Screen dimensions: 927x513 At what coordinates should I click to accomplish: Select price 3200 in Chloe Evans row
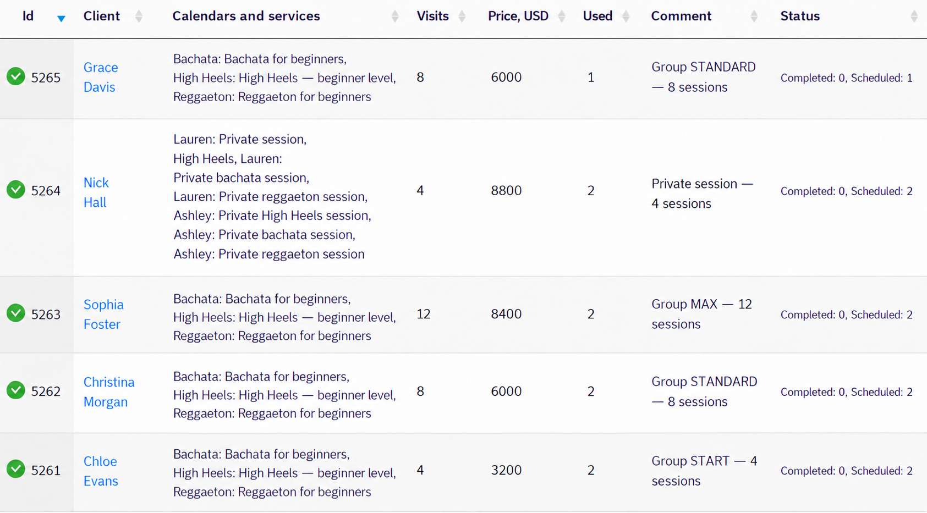(506, 470)
